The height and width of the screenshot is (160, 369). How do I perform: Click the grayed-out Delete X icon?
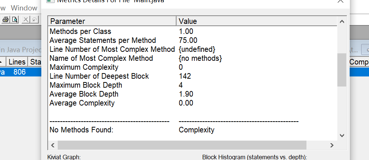(x=26, y=19)
